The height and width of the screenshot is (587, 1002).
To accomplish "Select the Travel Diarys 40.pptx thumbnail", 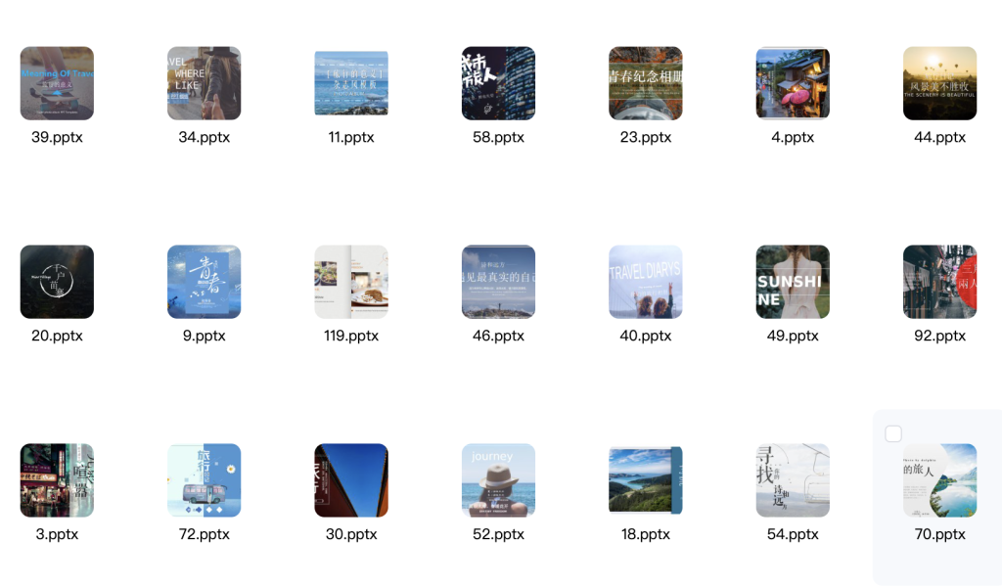I will (646, 282).
